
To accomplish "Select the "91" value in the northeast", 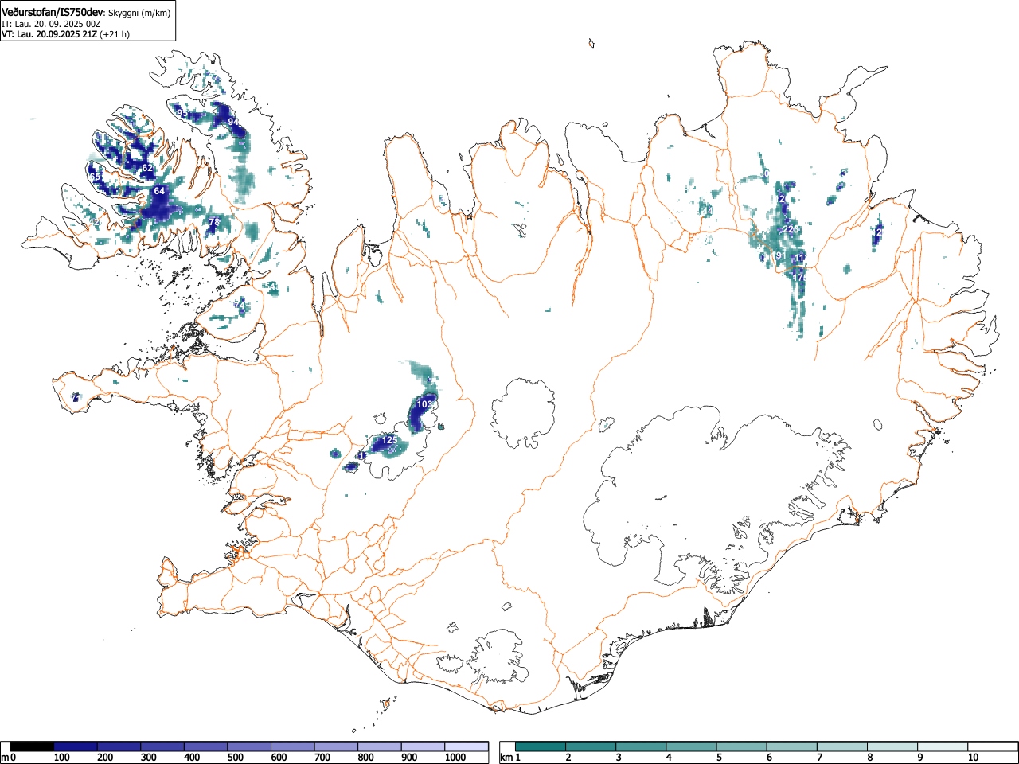I will click(x=781, y=256).
